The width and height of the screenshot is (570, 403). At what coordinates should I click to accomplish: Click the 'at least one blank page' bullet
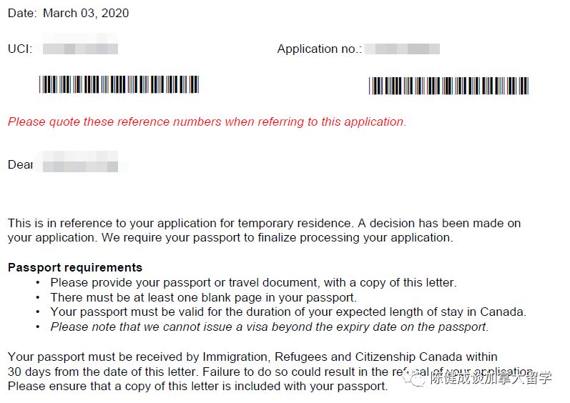(203, 297)
